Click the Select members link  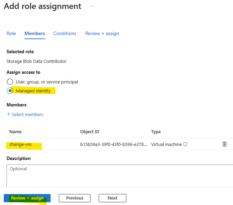[28, 114]
